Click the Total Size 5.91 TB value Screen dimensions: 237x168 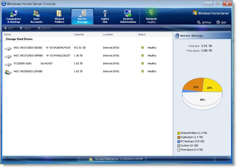tap(206, 46)
